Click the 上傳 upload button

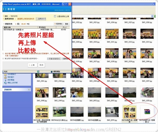(33, 65)
